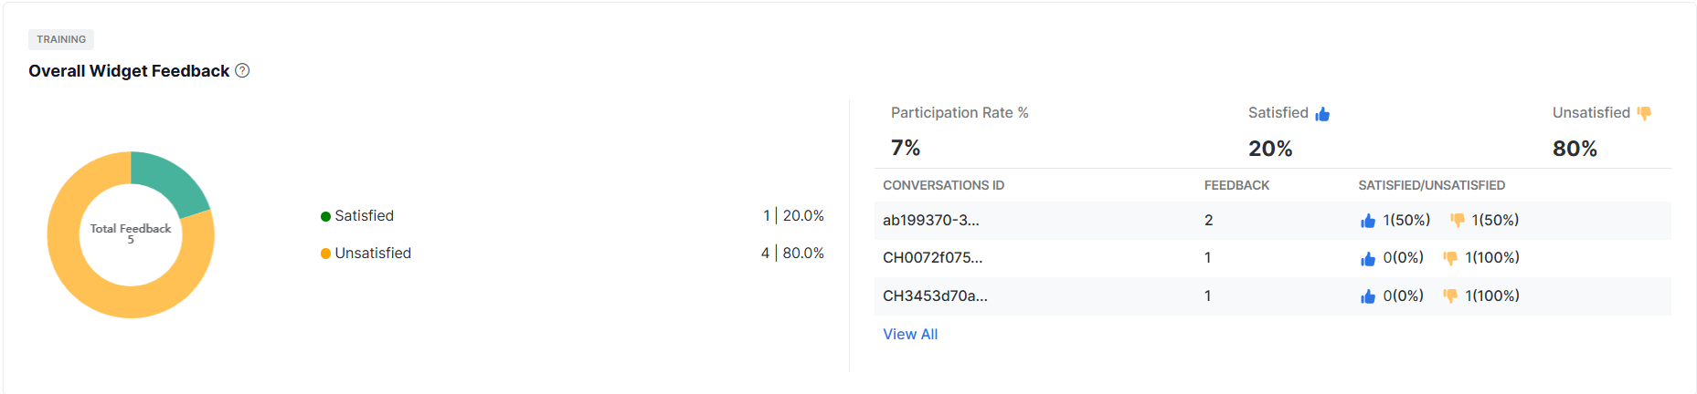Image resolution: width=1697 pixels, height=394 pixels.
Task: Open the View All conversations link
Action: tap(910, 334)
